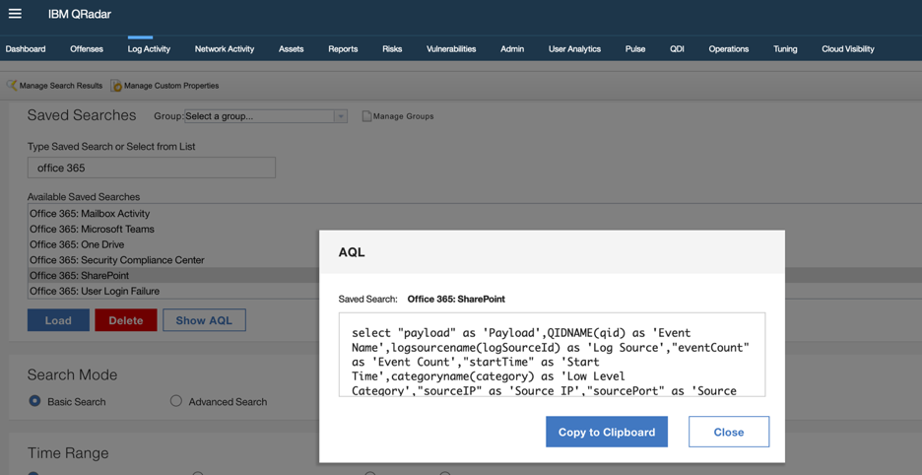Click the saved search text field
Image resolution: width=922 pixels, height=475 pixels.
point(152,168)
